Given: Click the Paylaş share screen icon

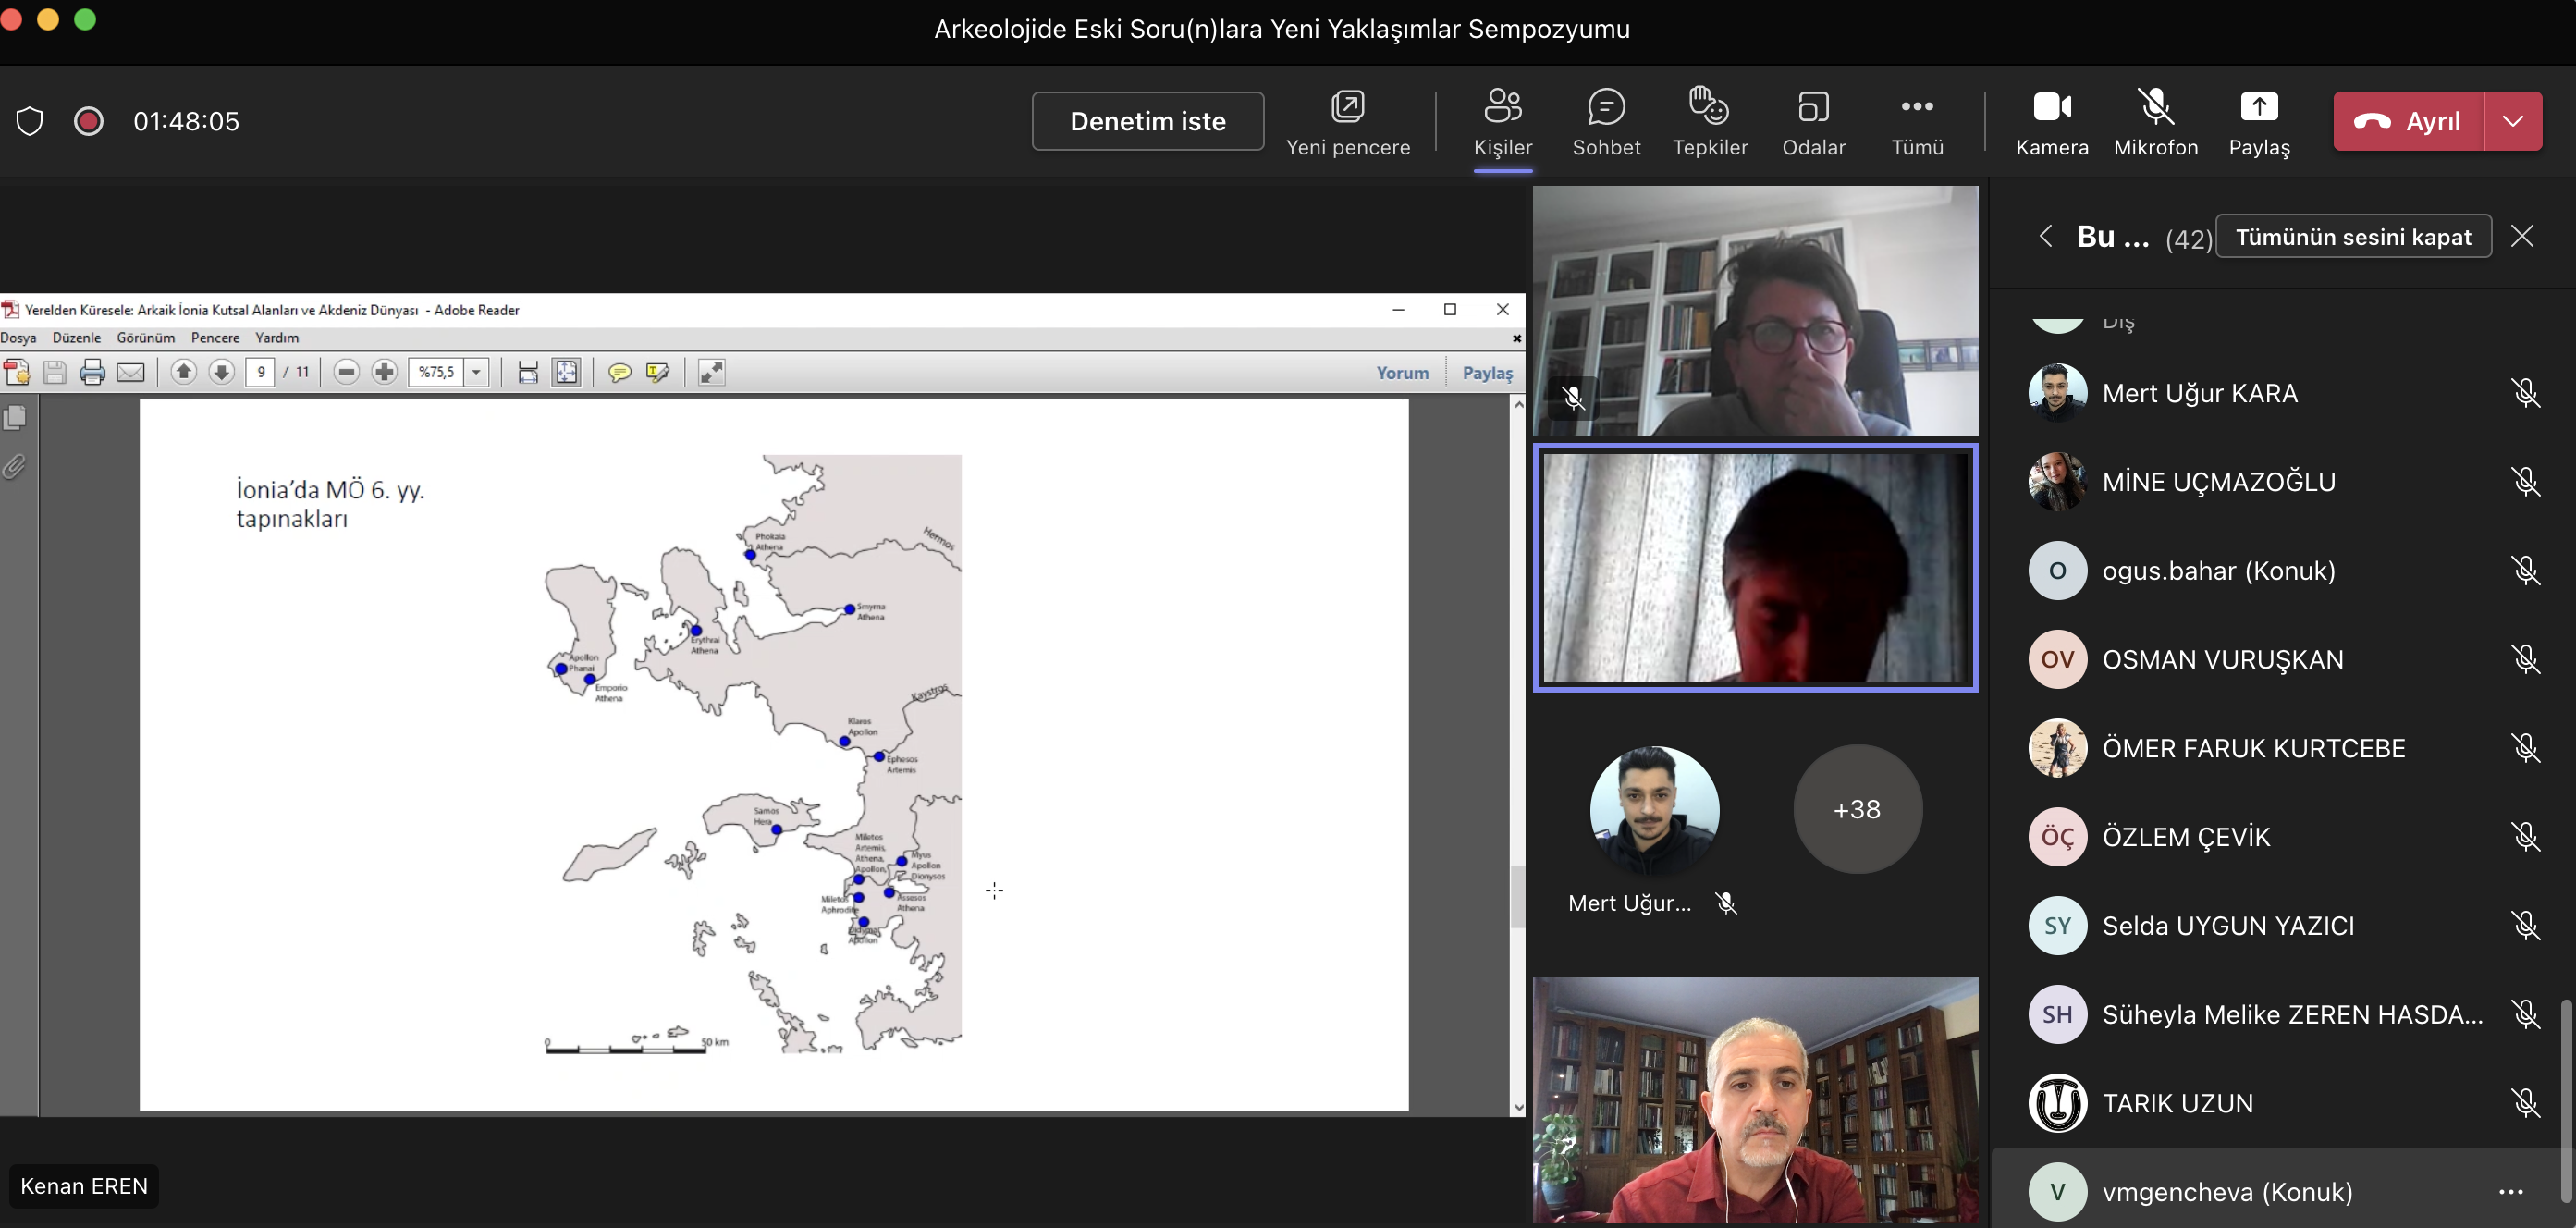Looking at the screenshot, I should coord(2259,106).
